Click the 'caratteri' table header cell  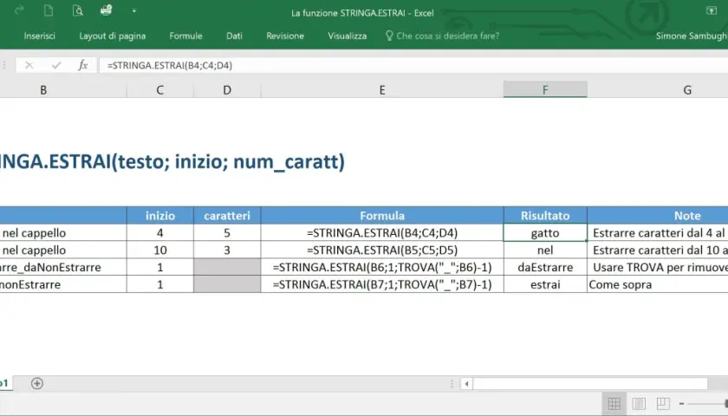tap(227, 216)
